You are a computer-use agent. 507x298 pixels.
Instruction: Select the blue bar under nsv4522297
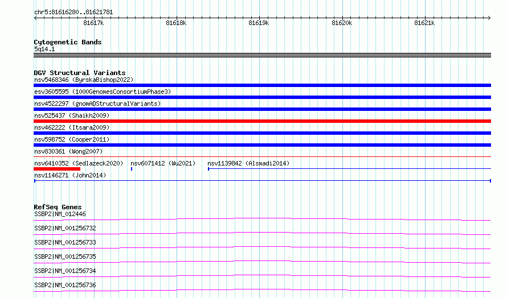click(x=262, y=109)
